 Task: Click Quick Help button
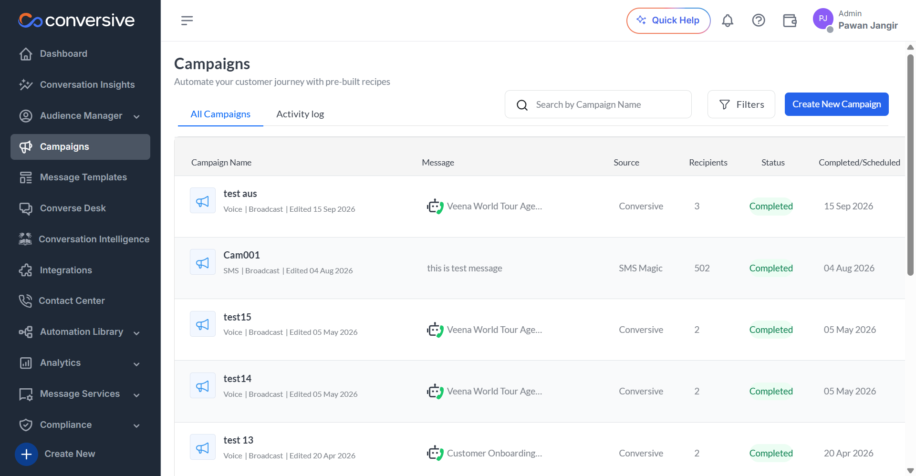coord(668,21)
